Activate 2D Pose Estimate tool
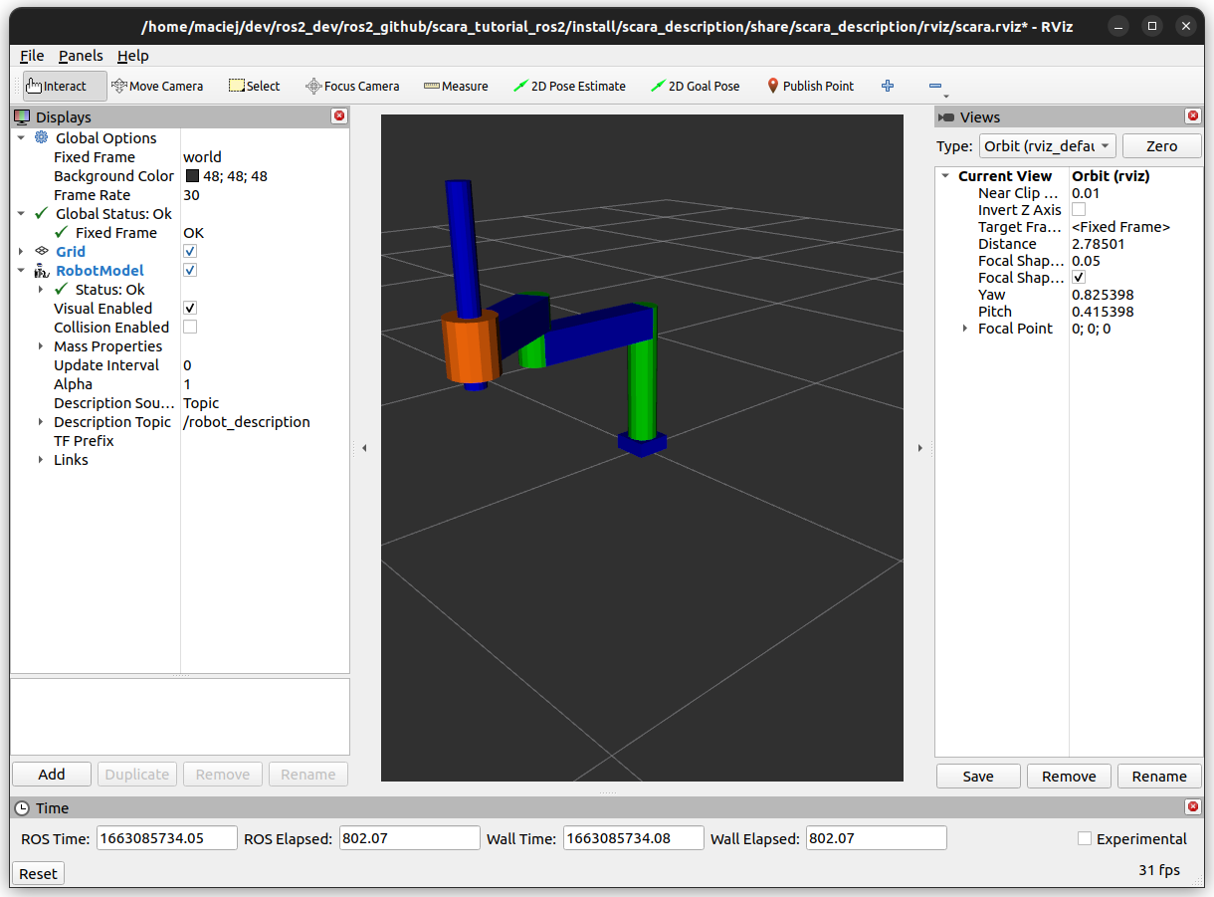This screenshot has width=1214, height=897. (x=569, y=86)
